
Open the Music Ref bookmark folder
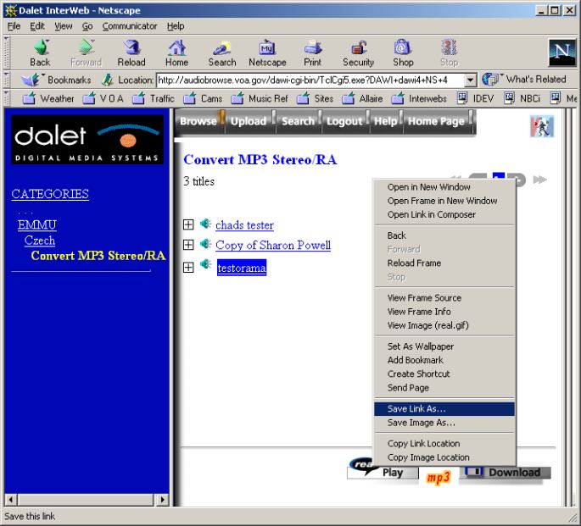click(259, 98)
